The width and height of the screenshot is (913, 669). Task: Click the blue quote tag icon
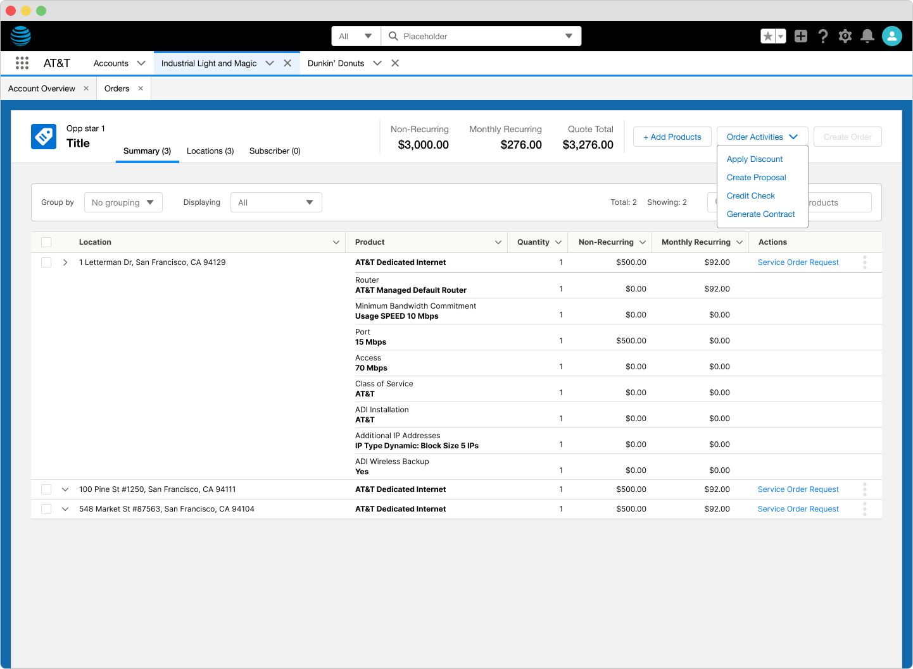pyautogui.click(x=44, y=137)
